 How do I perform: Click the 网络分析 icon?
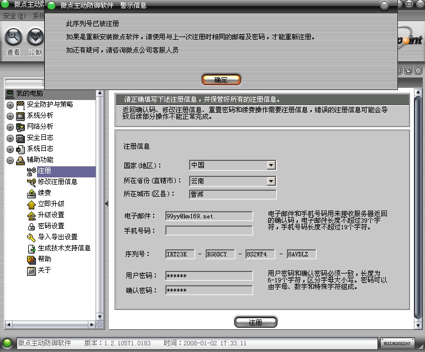click(x=20, y=127)
